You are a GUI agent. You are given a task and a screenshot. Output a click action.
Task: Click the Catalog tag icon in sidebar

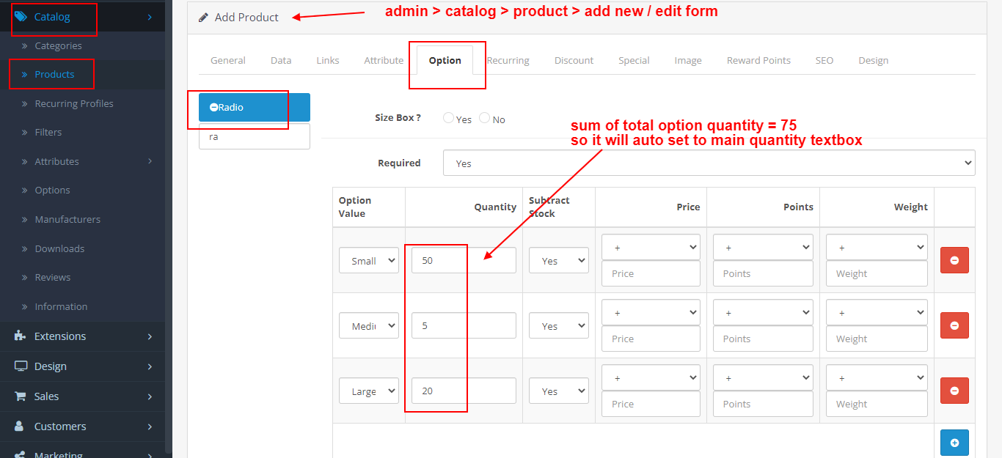click(x=21, y=15)
